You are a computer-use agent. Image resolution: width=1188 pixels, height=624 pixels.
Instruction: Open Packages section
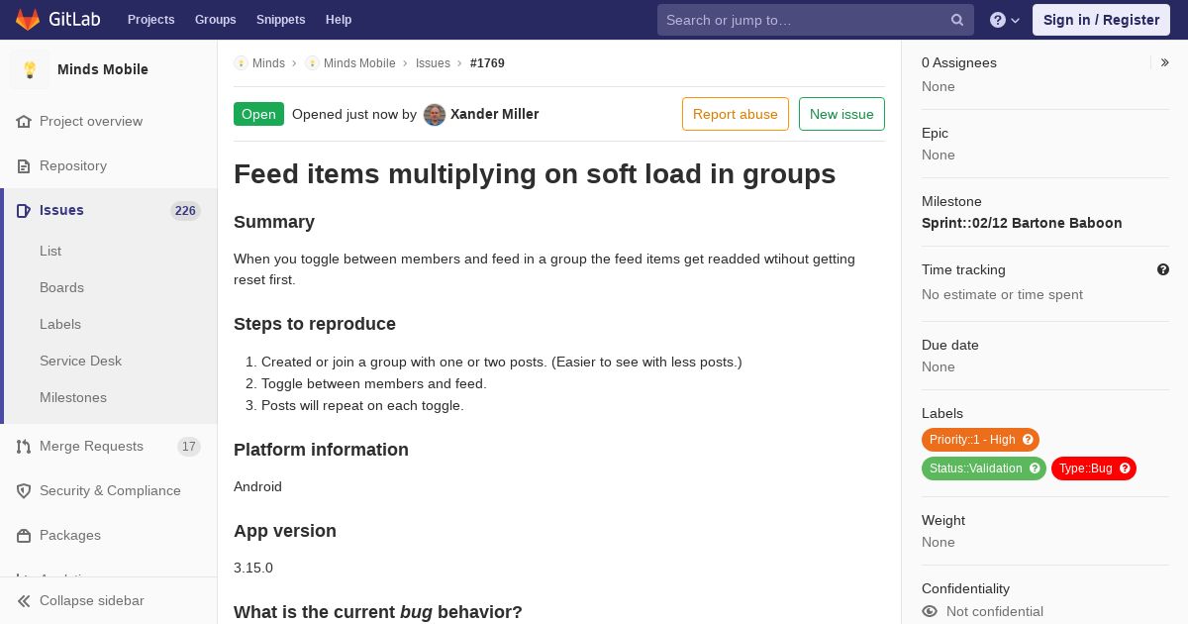[x=70, y=535]
